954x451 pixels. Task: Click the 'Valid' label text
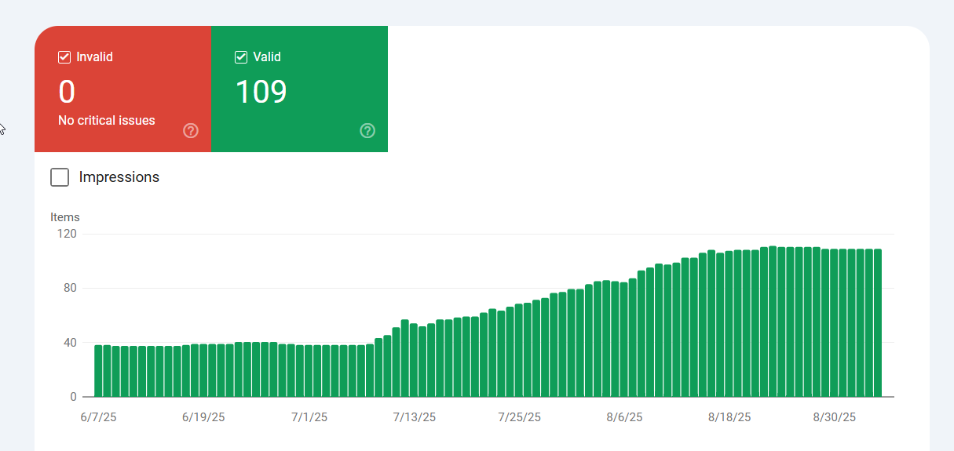click(267, 57)
